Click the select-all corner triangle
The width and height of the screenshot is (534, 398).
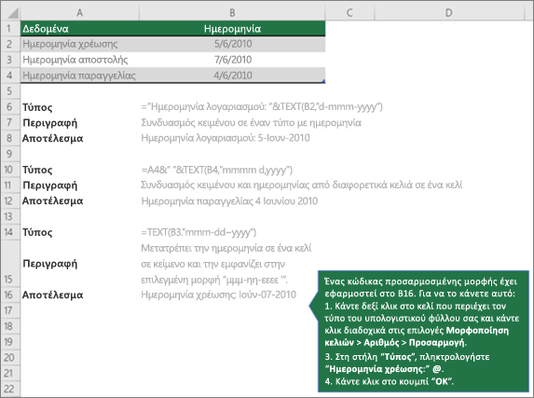point(12,13)
